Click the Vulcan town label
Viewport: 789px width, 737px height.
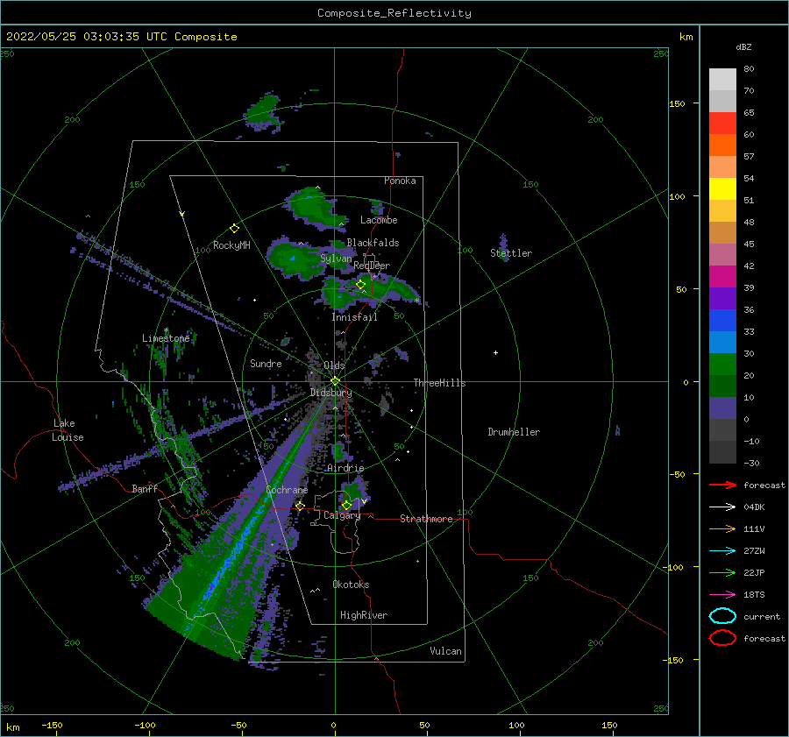point(446,651)
